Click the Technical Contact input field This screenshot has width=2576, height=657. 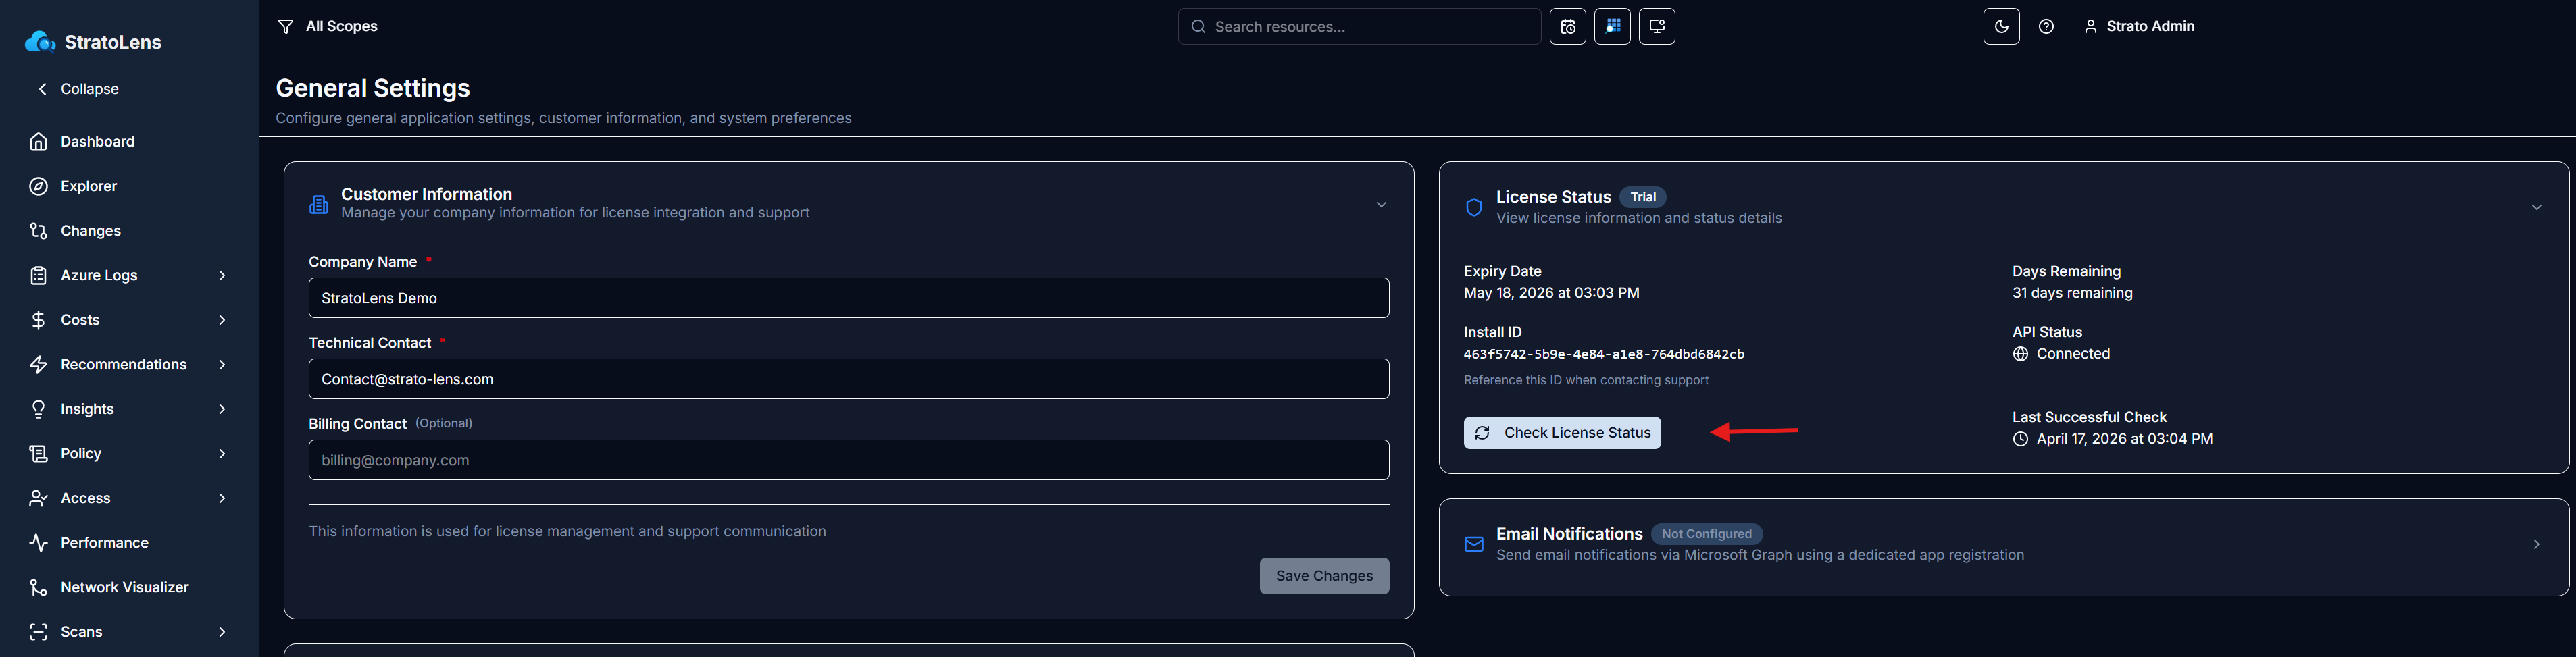pyautogui.click(x=848, y=379)
